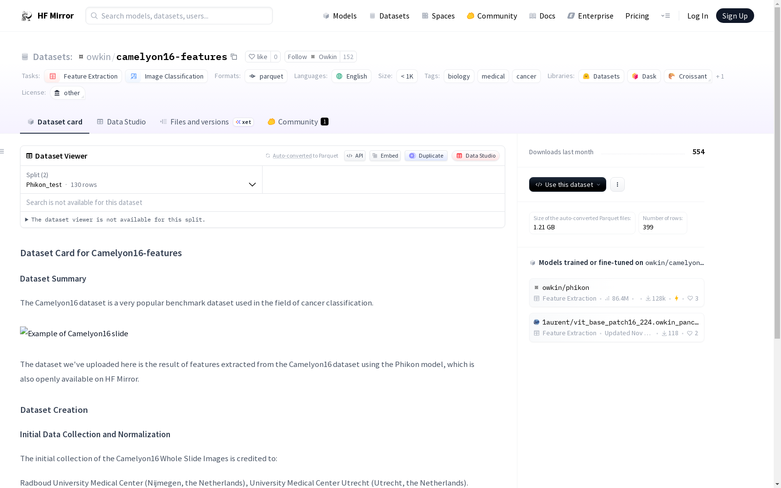Screen dimensions: 781x488
Task: Click the broken Camelyon16 slide image
Action: pos(74,333)
